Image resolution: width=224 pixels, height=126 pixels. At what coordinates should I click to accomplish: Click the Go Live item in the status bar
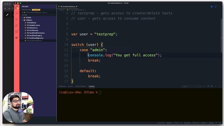(196, 123)
